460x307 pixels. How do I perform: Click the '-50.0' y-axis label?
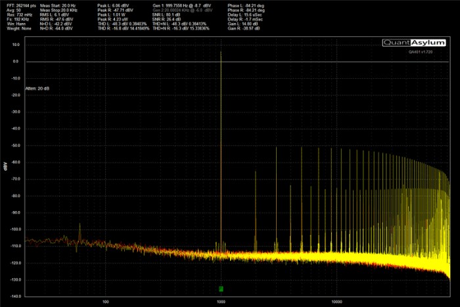[x=15, y=145]
